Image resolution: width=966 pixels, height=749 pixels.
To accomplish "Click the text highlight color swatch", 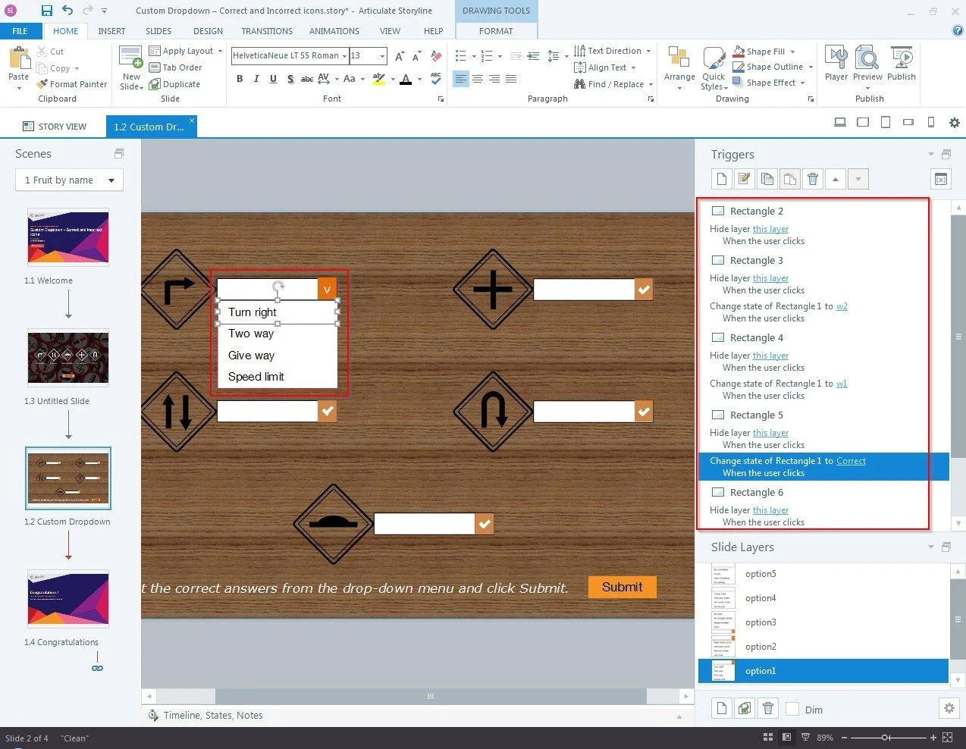I will [x=379, y=79].
